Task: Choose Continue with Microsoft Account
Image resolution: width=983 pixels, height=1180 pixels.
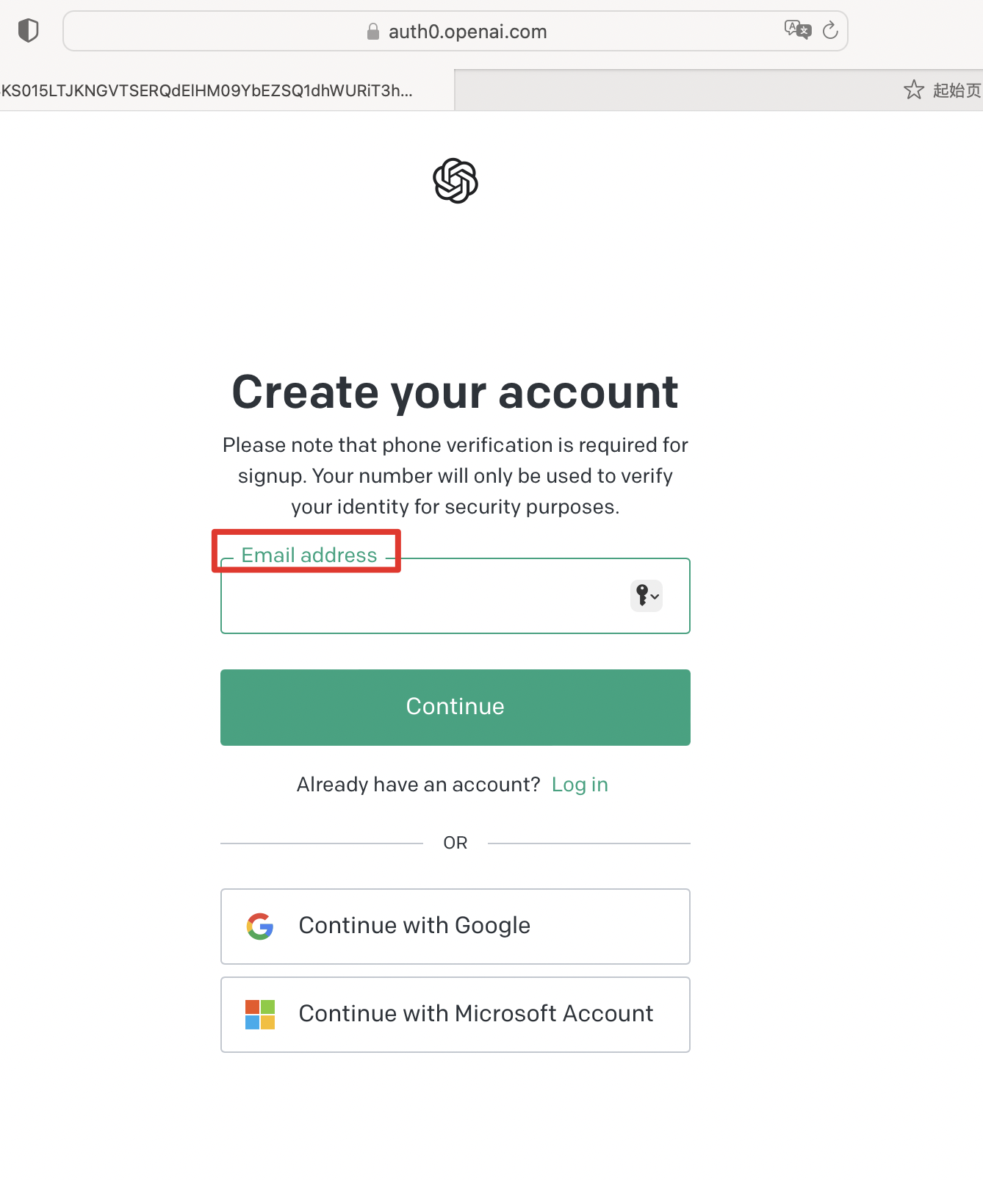Action: [456, 1014]
